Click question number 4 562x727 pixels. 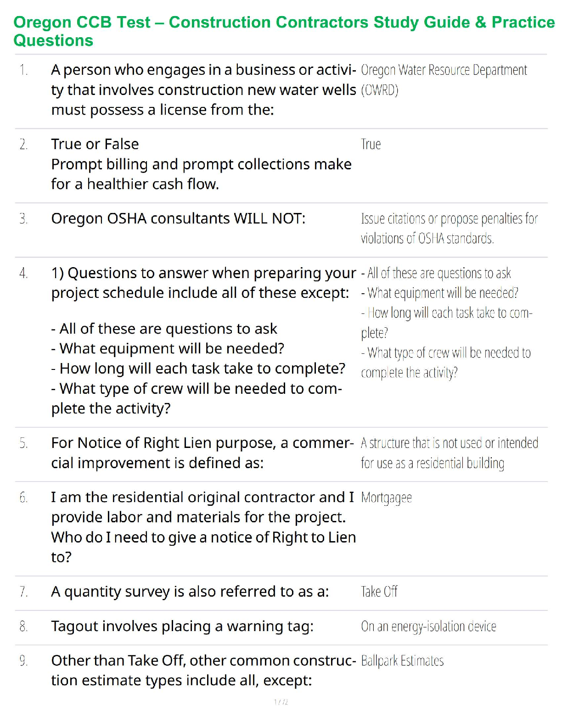pos(24,274)
